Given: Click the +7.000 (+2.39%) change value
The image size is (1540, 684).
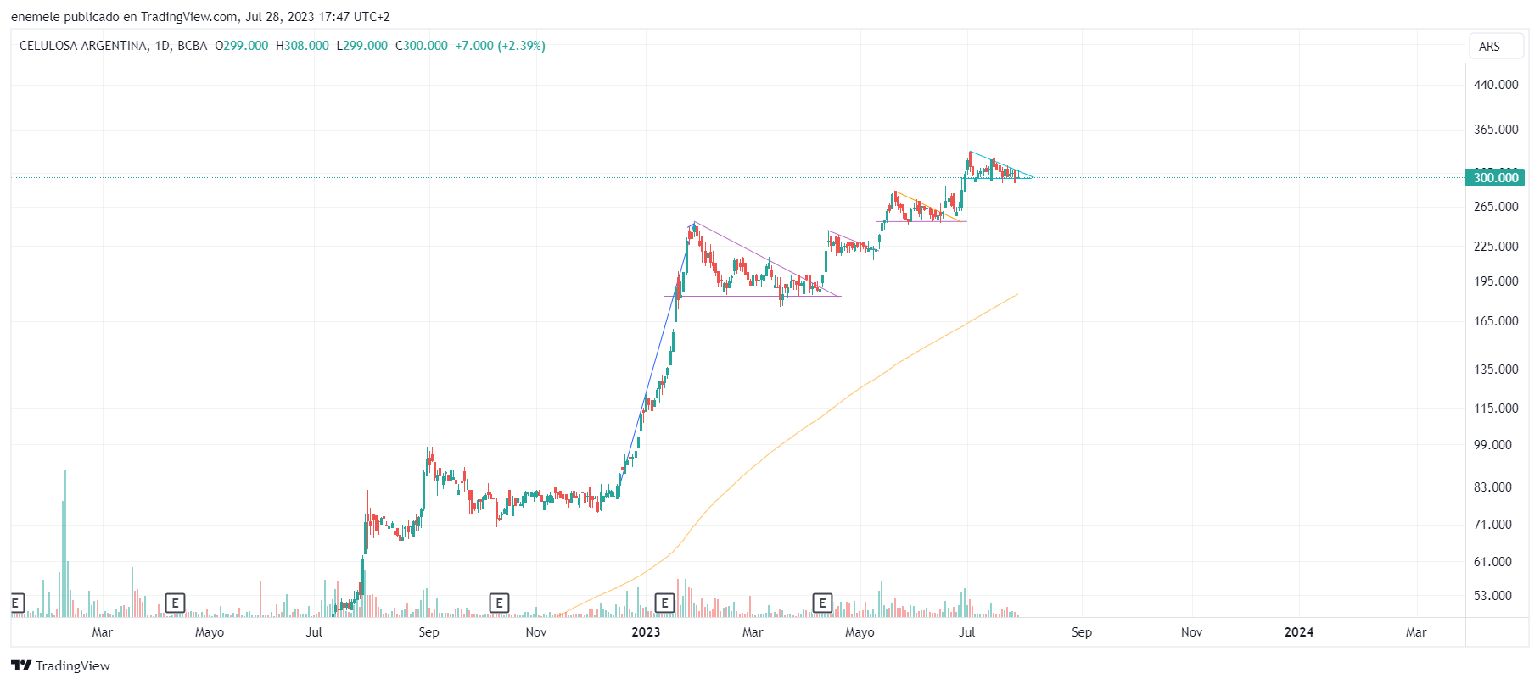Looking at the screenshot, I should [x=500, y=46].
